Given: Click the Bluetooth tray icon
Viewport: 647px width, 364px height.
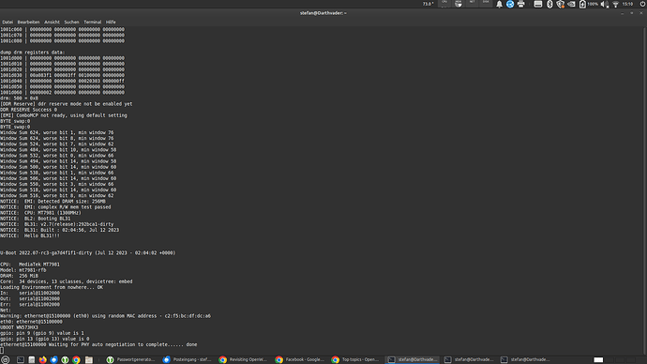Looking at the screenshot, I should coord(549,4).
